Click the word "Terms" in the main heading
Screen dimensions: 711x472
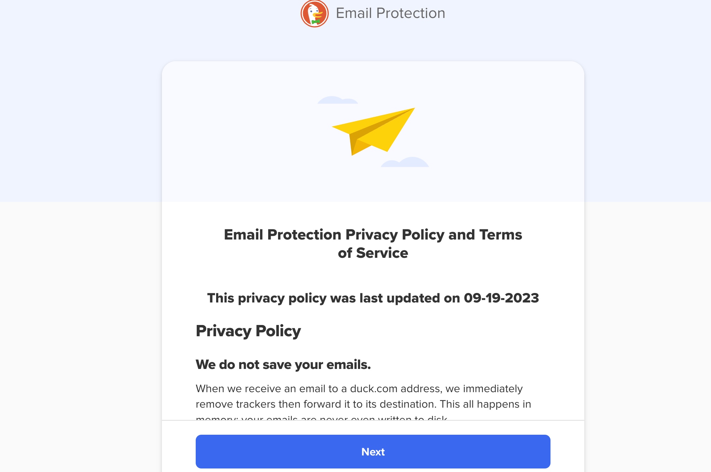click(x=501, y=235)
